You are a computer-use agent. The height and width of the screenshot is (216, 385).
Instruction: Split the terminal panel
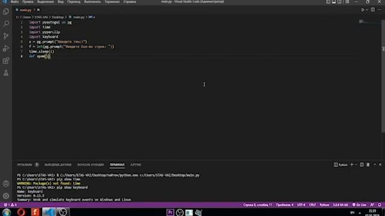pos(362,165)
